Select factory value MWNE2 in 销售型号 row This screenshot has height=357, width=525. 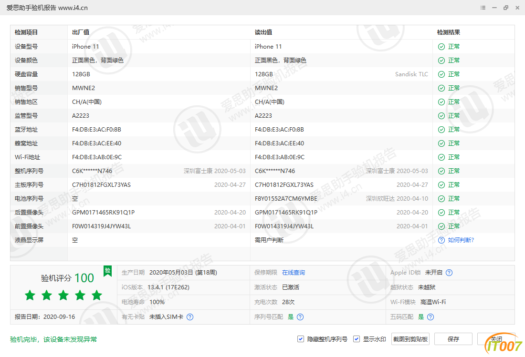(84, 88)
